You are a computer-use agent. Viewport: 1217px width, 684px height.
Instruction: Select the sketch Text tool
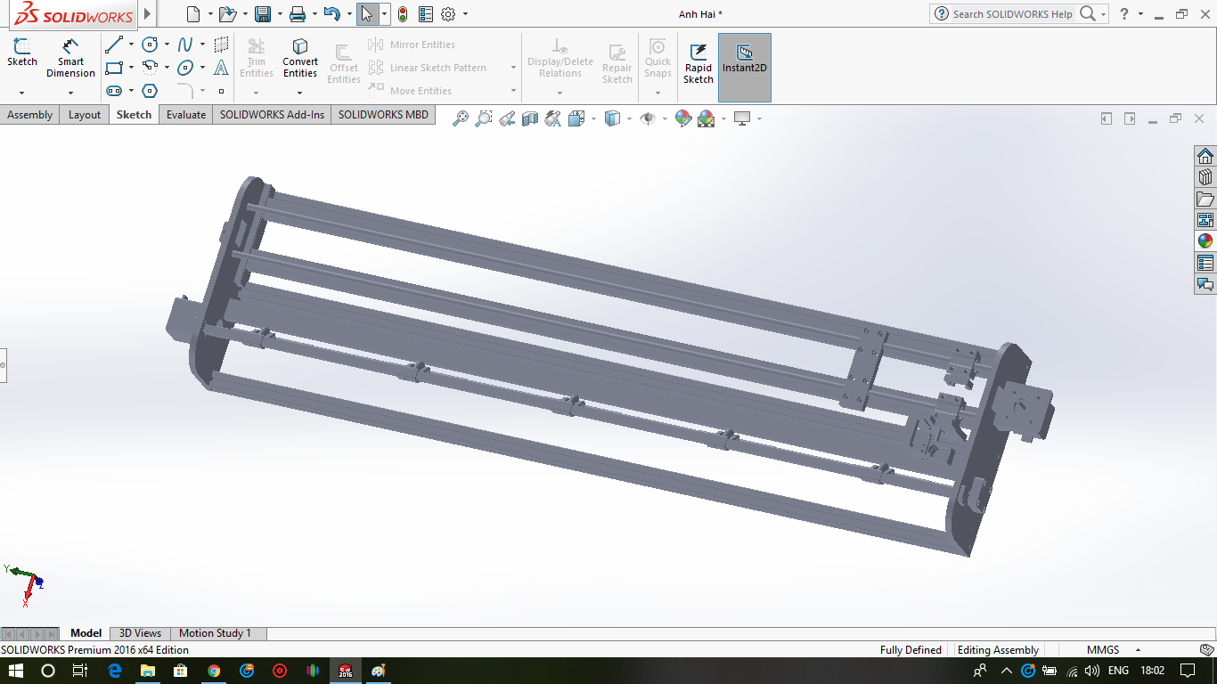tap(221, 68)
